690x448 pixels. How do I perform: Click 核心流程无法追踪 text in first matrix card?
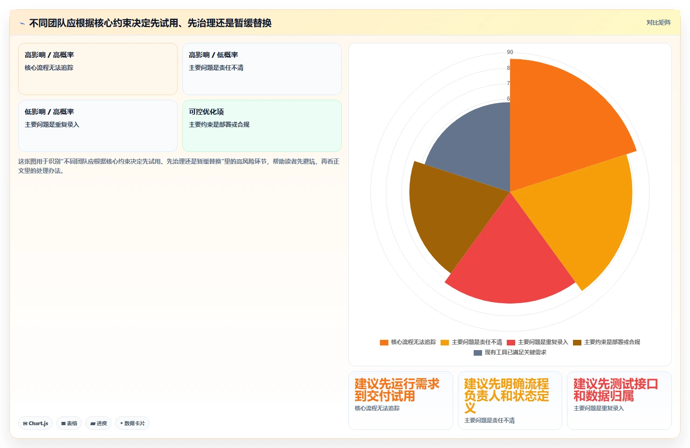(49, 68)
